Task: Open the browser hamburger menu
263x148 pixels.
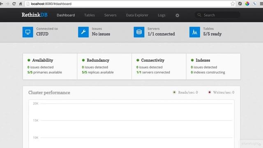Action: 261,4
